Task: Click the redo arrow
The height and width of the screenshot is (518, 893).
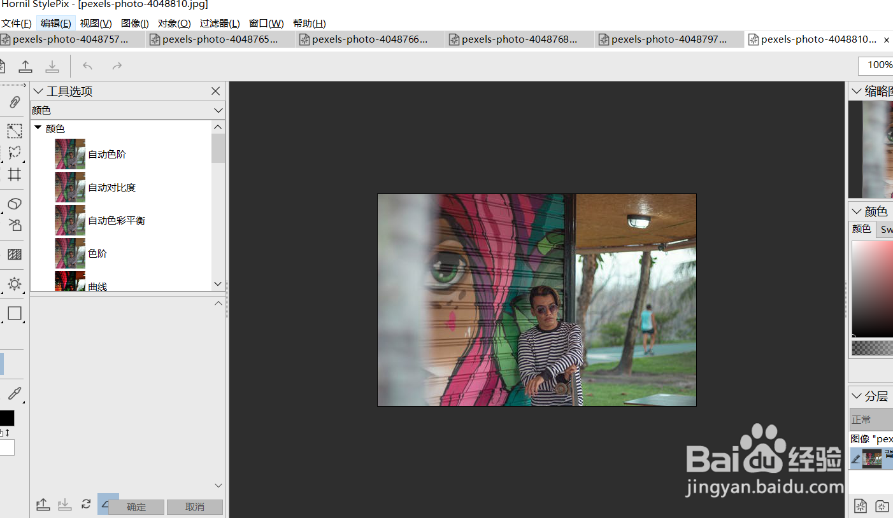Action: 117,66
